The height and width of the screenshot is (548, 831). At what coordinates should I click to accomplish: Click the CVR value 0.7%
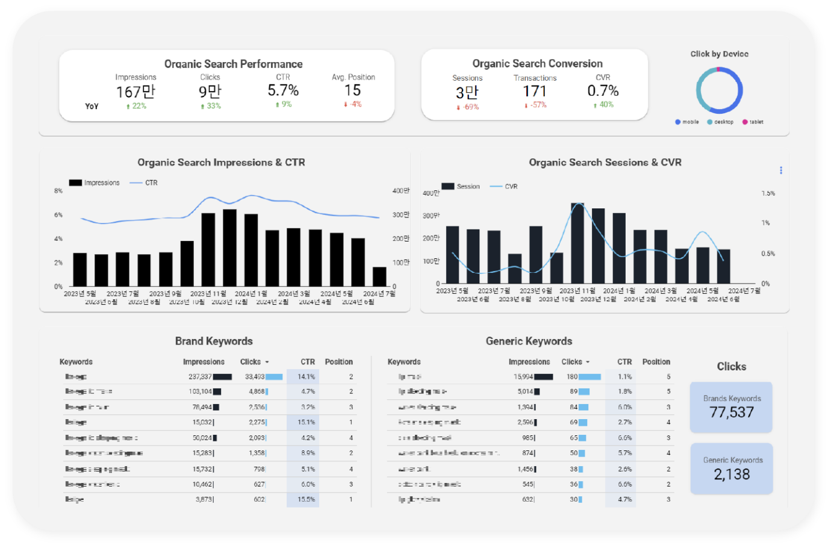[603, 91]
